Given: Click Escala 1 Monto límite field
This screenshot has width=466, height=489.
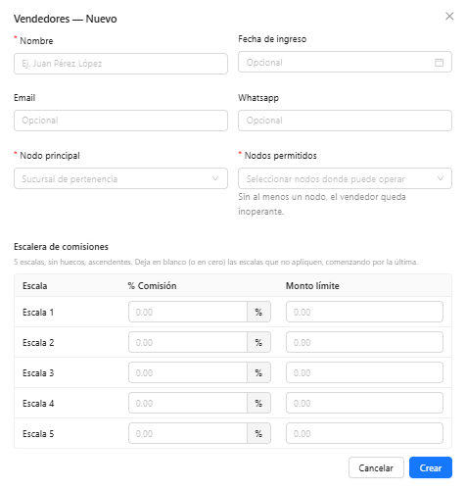Looking at the screenshot, I should coord(364,312).
